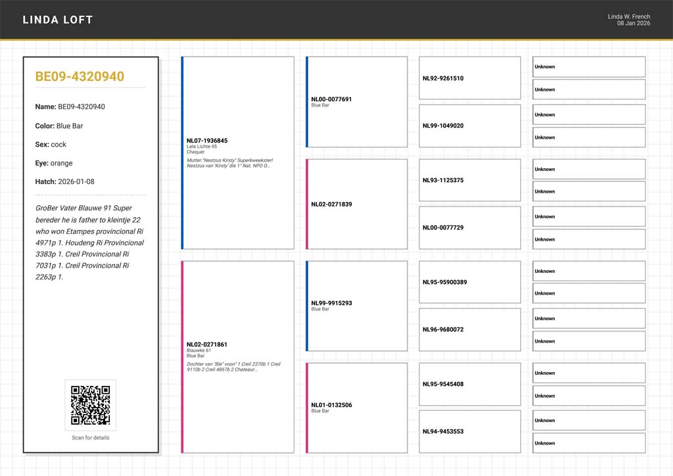Click ancestor box NL96-9680072
Viewport: 673px width, 476px height.
point(470,329)
